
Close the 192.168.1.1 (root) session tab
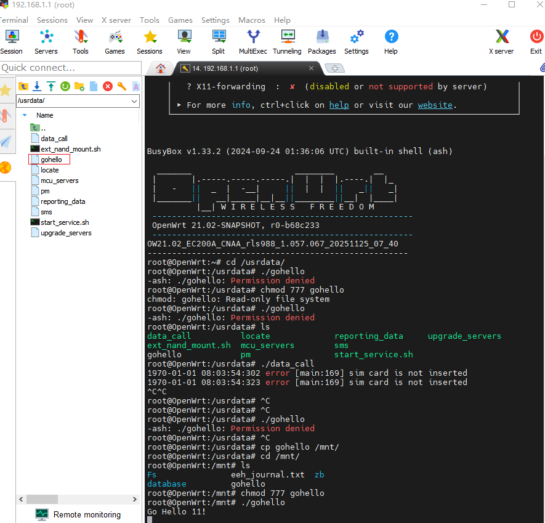click(311, 68)
